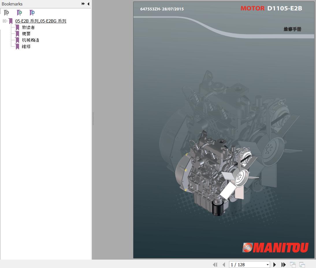Click the page number input field

[x=247, y=265]
